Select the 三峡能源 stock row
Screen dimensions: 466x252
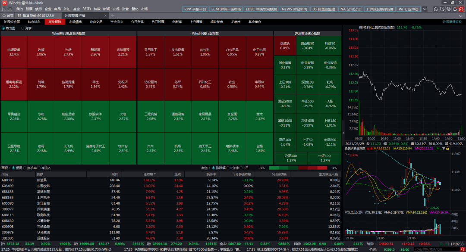[x=170, y=227]
